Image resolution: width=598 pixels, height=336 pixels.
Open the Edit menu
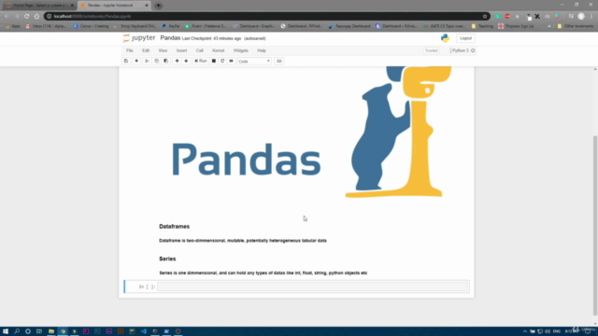[x=146, y=50]
